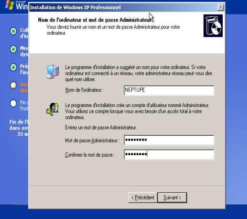Image resolution: width=247 pixels, height=219 pixels.
Task: Click the administrator user with keys icon
Action: pyautogui.click(x=53, y=109)
